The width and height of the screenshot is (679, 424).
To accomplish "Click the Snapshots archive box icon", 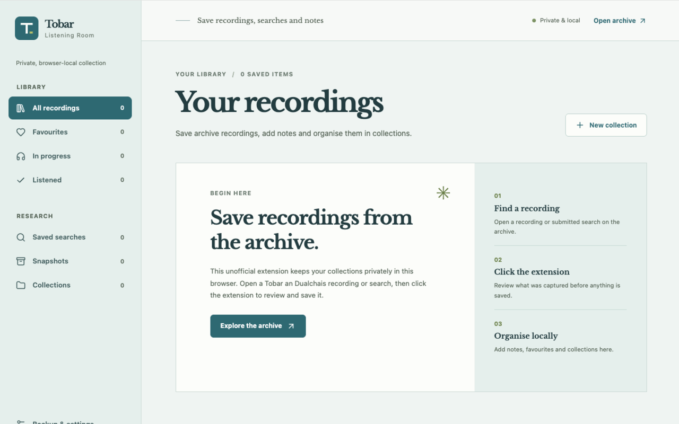I will pyautogui.click(x=21, y=261).
